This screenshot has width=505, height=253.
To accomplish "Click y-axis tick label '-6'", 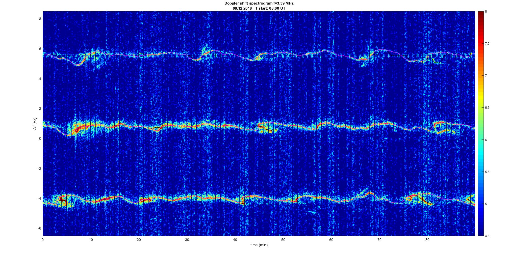I will click(x=39, y=228).
